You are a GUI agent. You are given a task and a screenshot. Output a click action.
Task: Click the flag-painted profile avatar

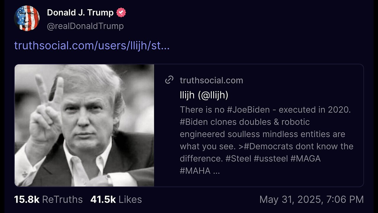(27, 18)
